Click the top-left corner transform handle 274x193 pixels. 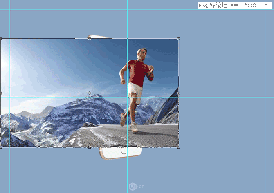(x=1, y=38)
